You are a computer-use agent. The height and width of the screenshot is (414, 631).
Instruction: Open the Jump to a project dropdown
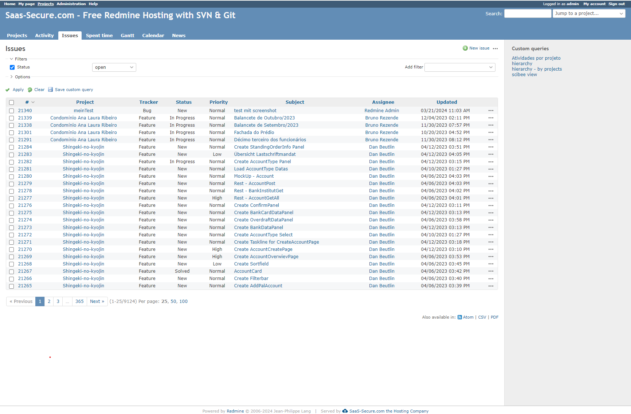tap(589, 13)
